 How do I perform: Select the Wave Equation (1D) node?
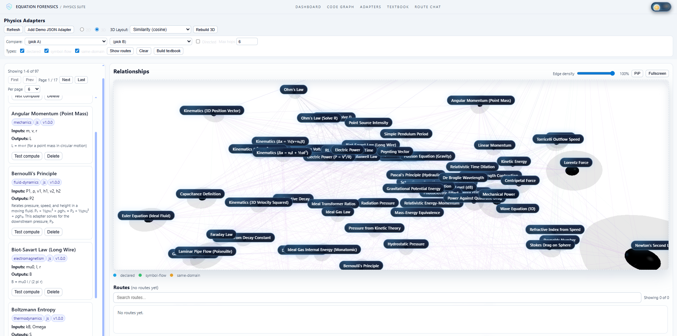click(x=518, y=209)
